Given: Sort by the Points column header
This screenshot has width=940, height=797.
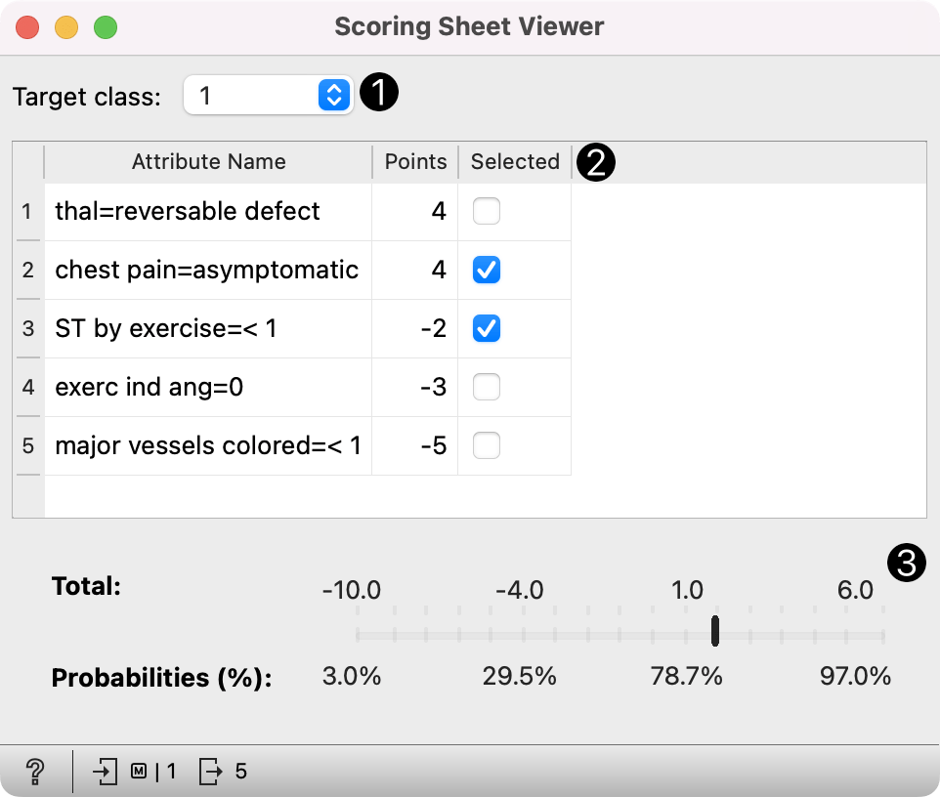Looking at the screenshot, I should [415, 162].
